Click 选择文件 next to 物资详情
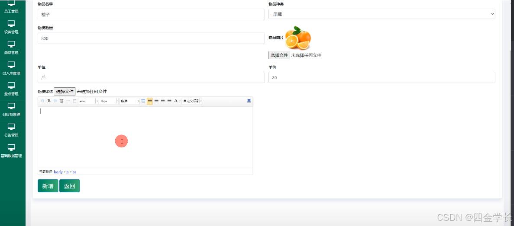Viewport: 514px width, 226px height. click(65, 91)
